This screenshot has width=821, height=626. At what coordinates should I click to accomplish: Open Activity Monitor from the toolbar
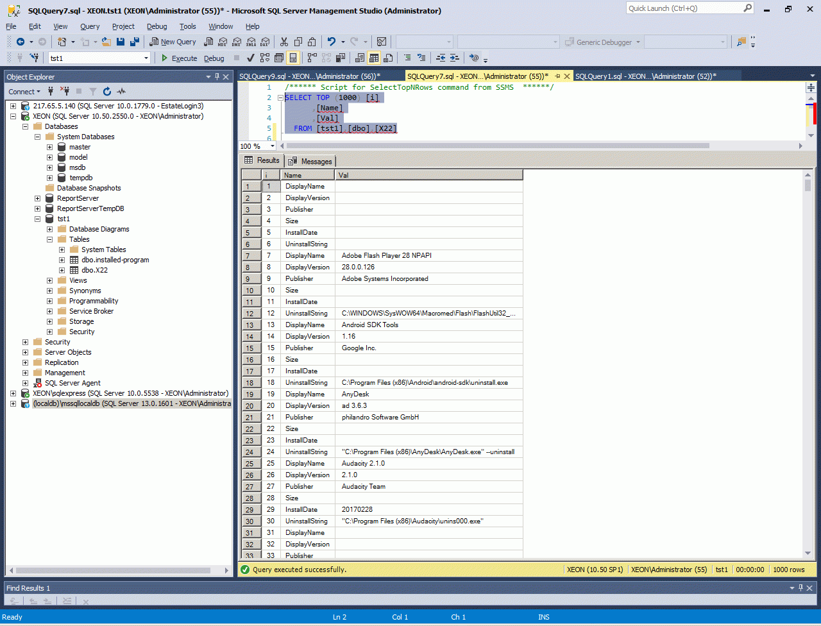click(382, 42)
